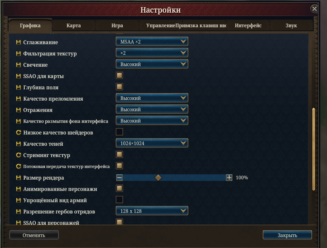327x248 pixels.
Task: Open the Сглаживание MSAA ×2 dropdown
Action: pos(152,41)
